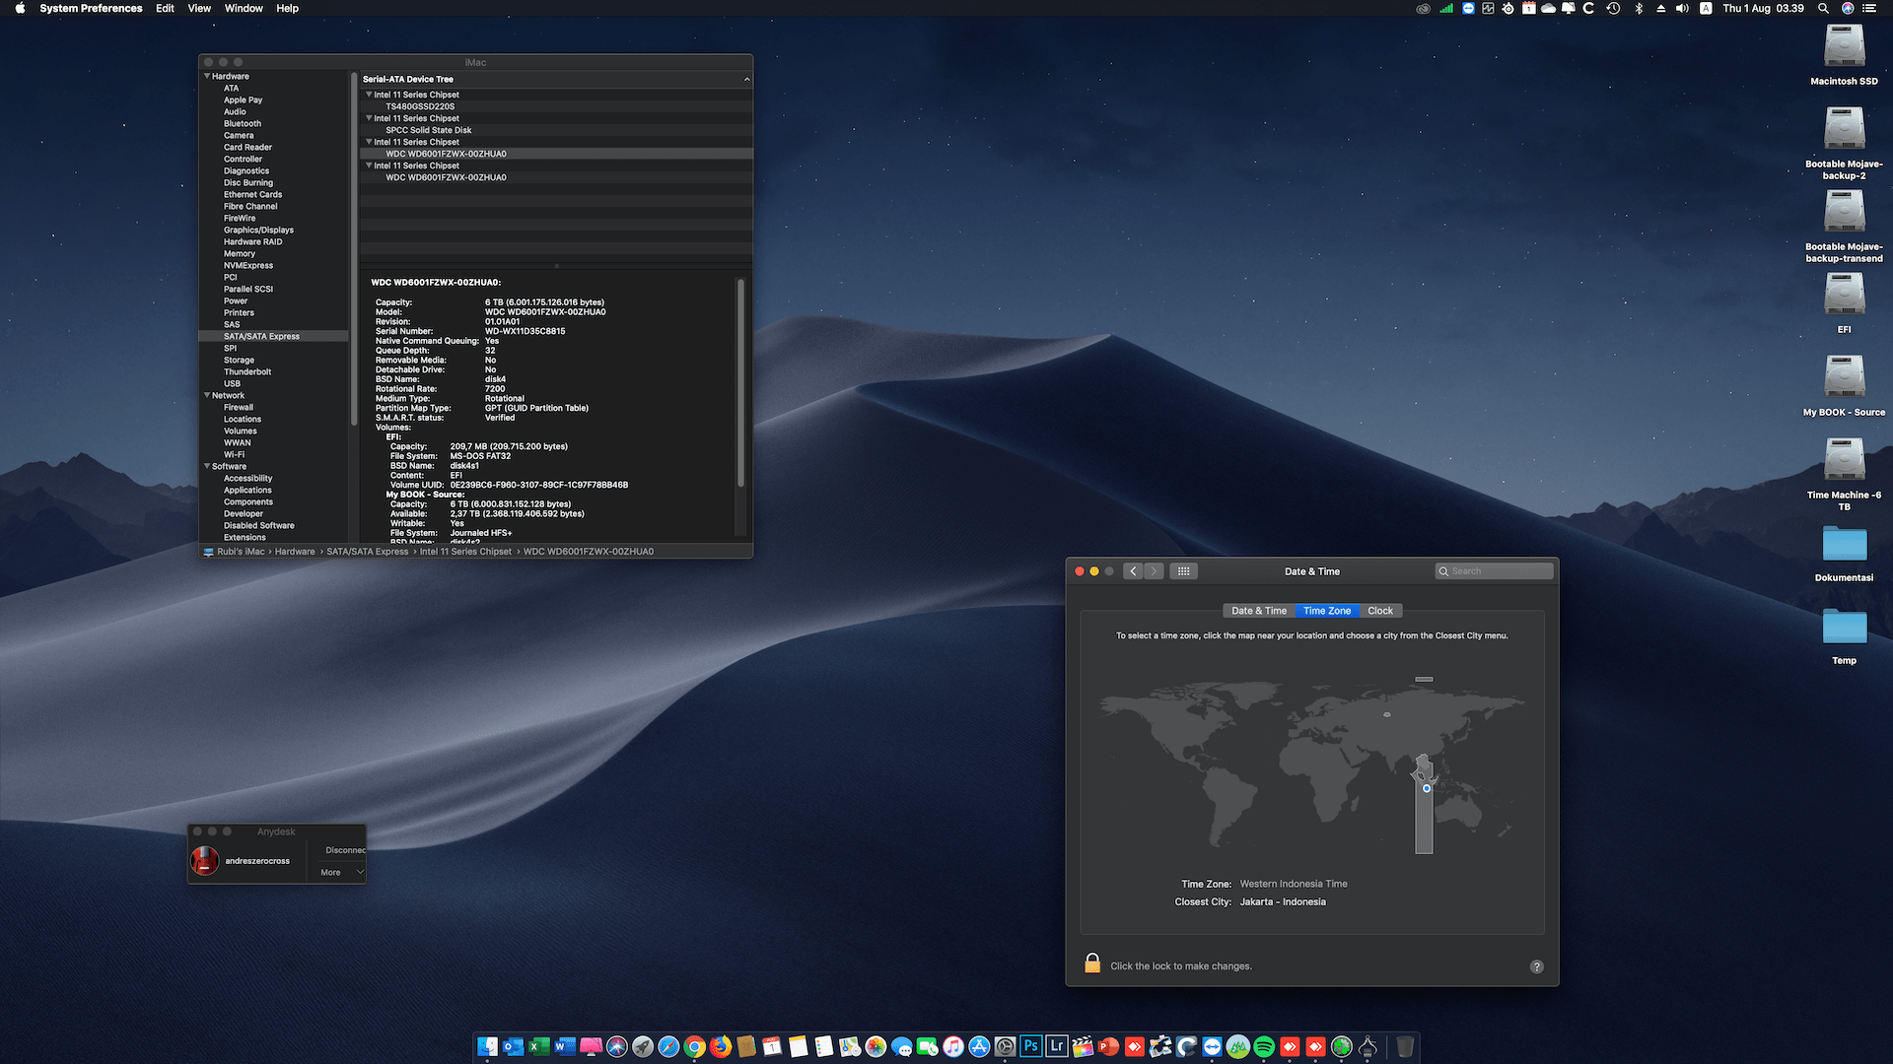The height and width of the screenshot is (1064, 1893).
Task: Collapse the chipset node above SPCC Solid State Disk
Action: click(369, 118)
